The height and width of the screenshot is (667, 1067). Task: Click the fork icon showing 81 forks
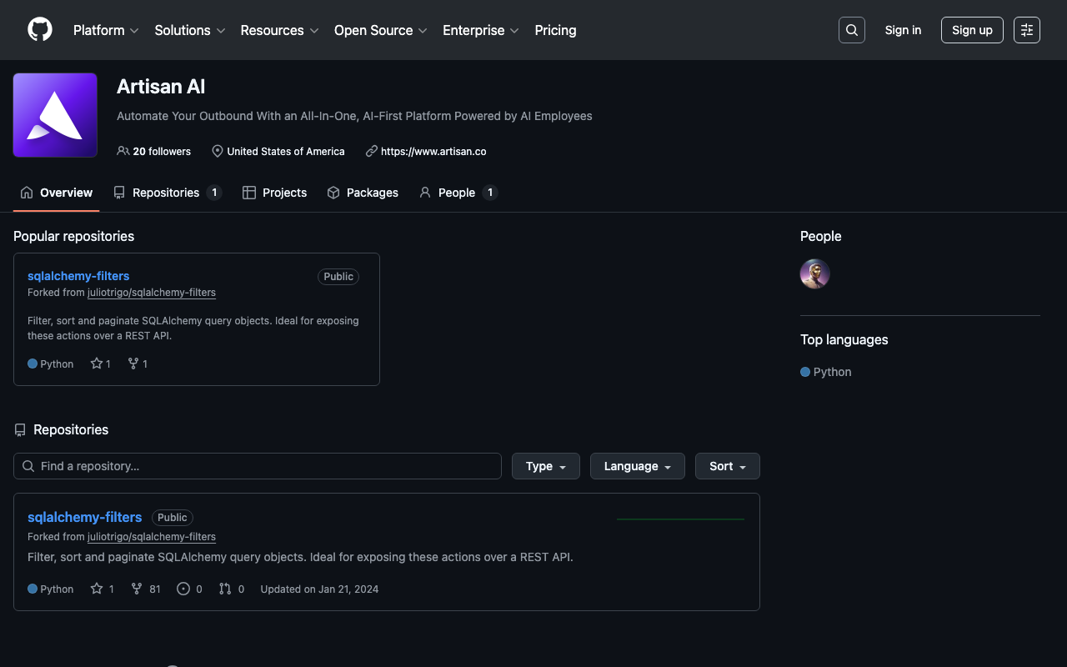coord(137,589)
